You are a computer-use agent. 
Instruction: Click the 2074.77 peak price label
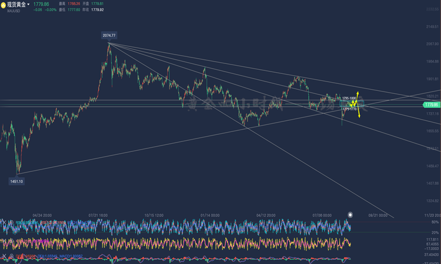pyautogui.click(x=109, y=36)
